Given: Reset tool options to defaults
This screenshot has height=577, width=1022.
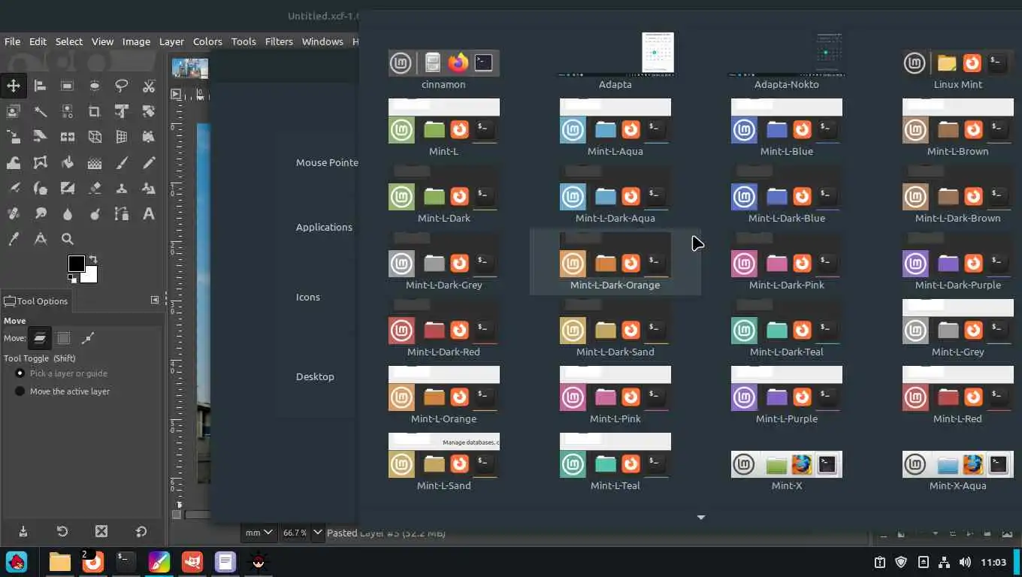Looking at the screenshot, I should point(141,531).
